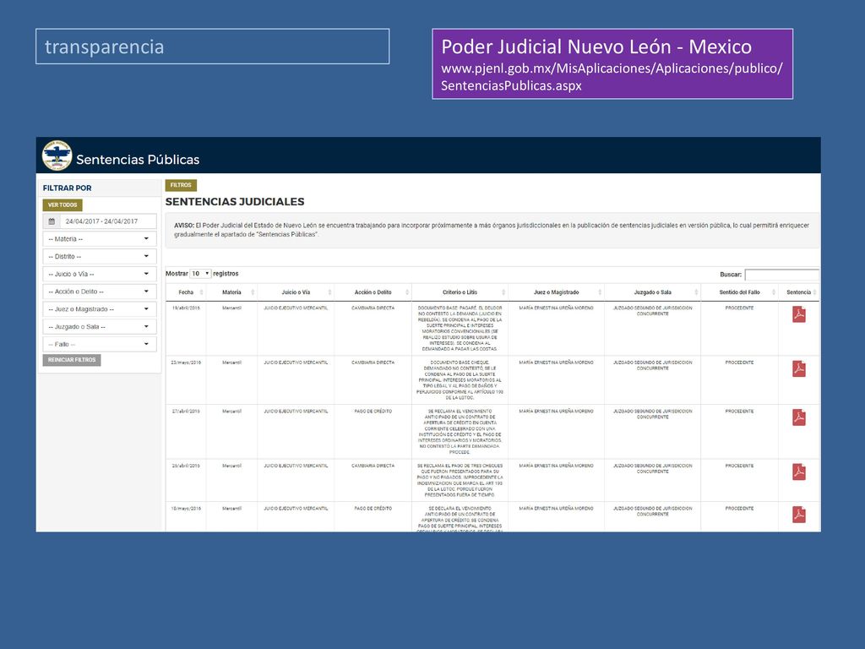Click the Sentencia column header text
Screen dimensions: 865x649
(x=798, y=292)
